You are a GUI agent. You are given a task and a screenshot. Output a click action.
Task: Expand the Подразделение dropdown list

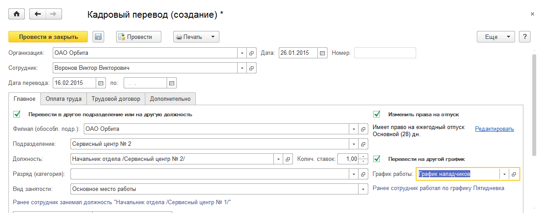354,144
